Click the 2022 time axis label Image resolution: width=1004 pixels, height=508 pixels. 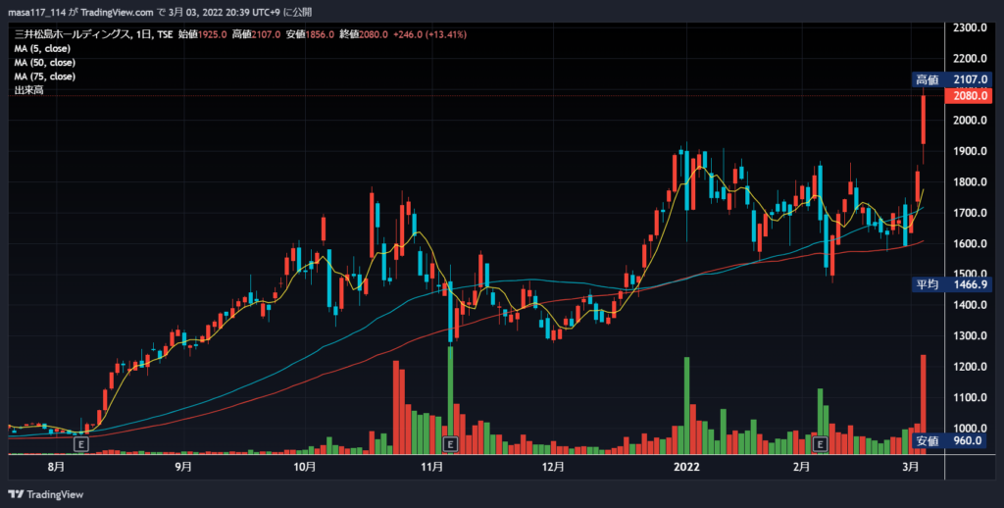[686, 467]
